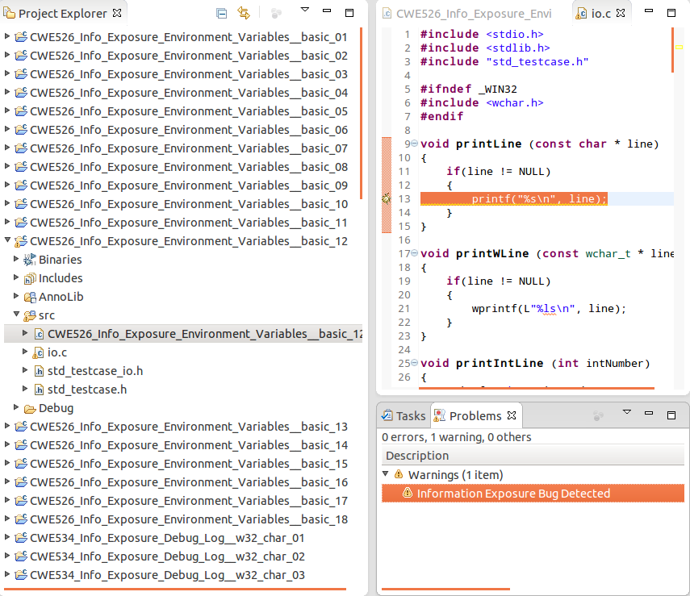The height and width of the screenshot is (596, 690).
Task: Click the highlighted printf line 13
Action: [513, 199]
